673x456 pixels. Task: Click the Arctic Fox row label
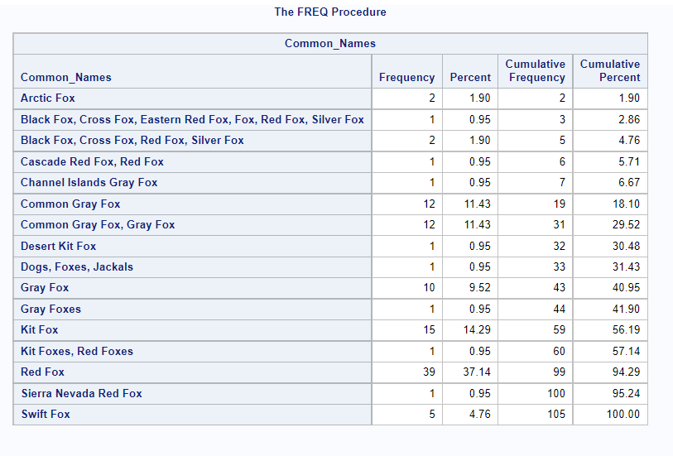(48, 98)
